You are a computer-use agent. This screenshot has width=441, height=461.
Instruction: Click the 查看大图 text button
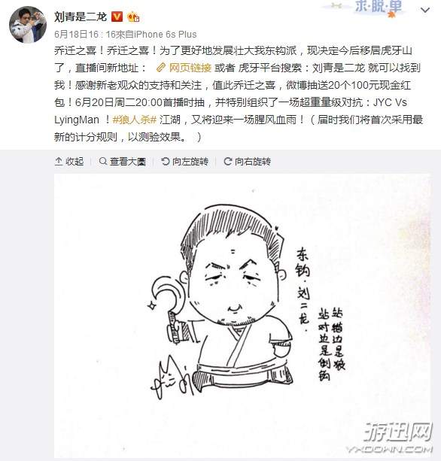pos(128,162)
